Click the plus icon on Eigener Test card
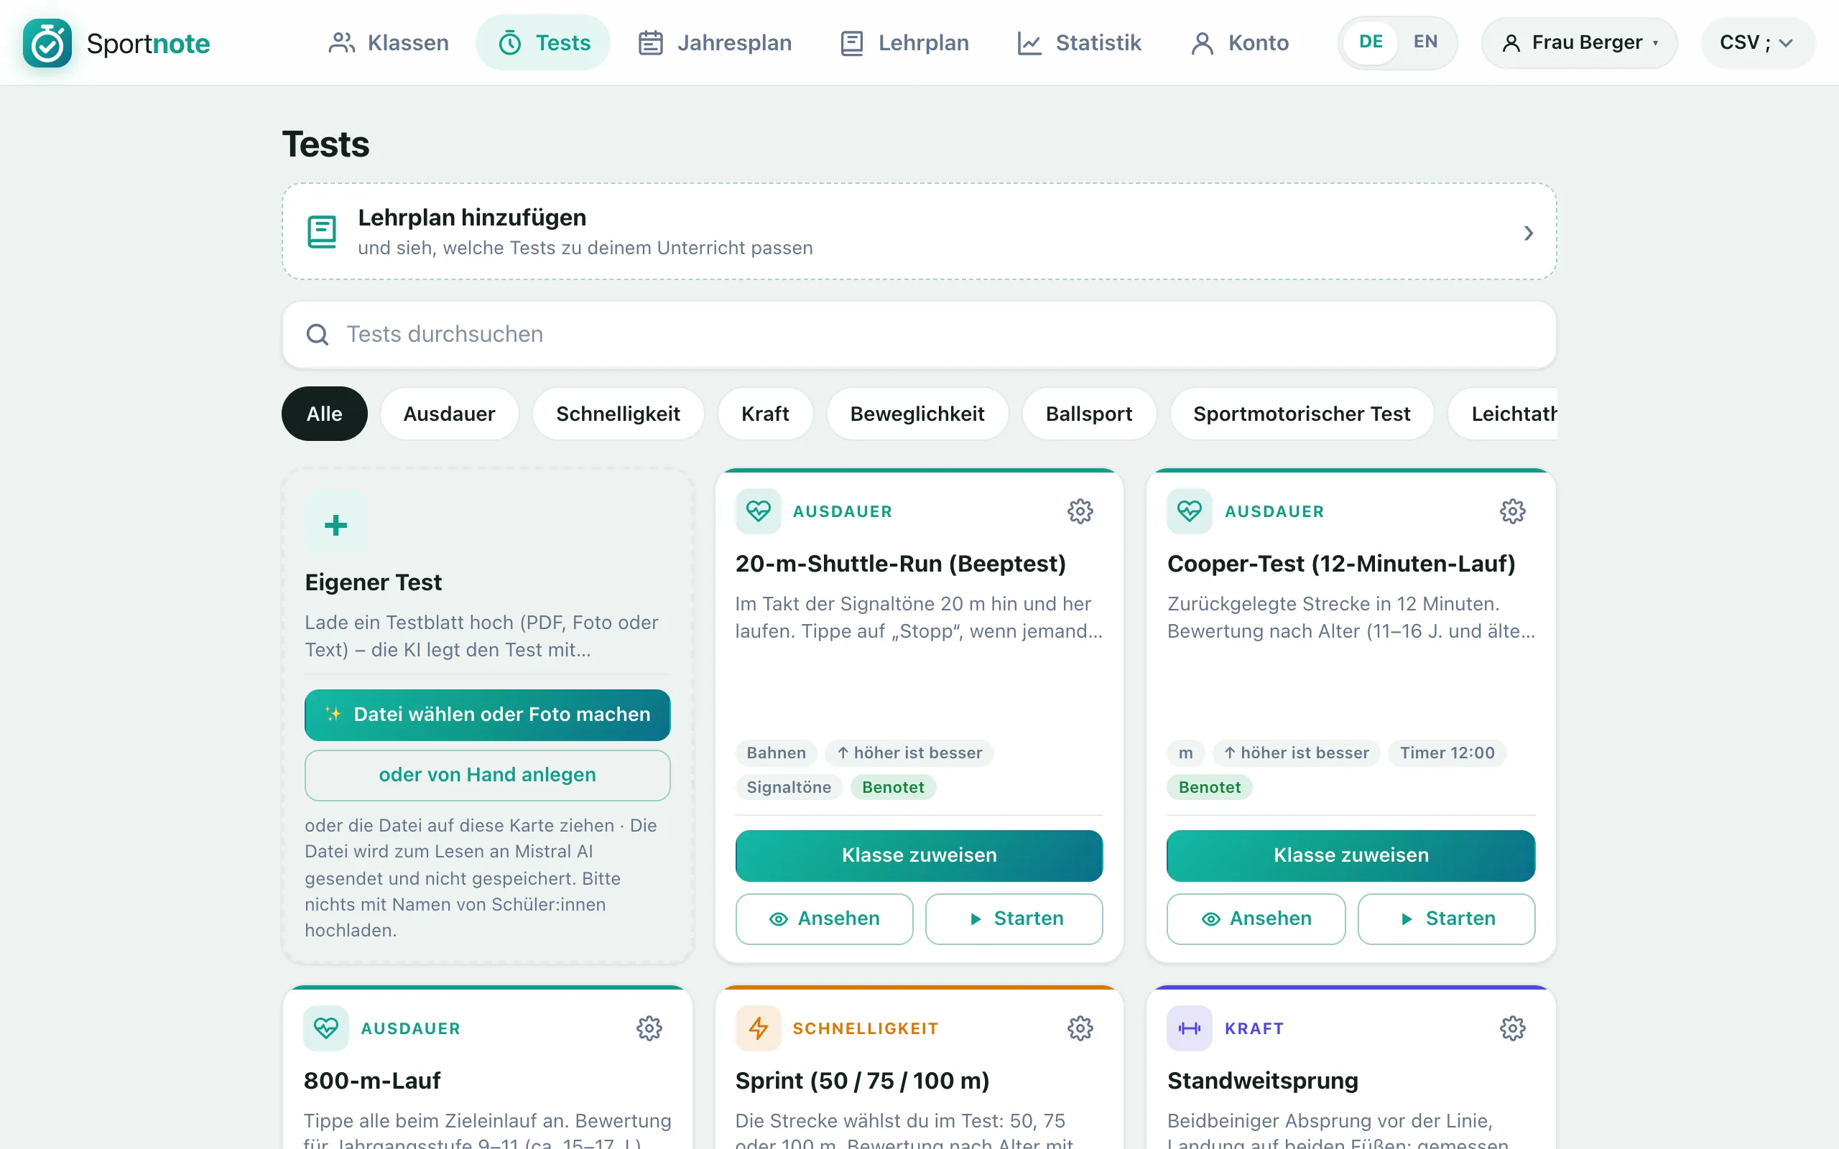Viewport: 1839px width, 1149px height. pos(335,524)
